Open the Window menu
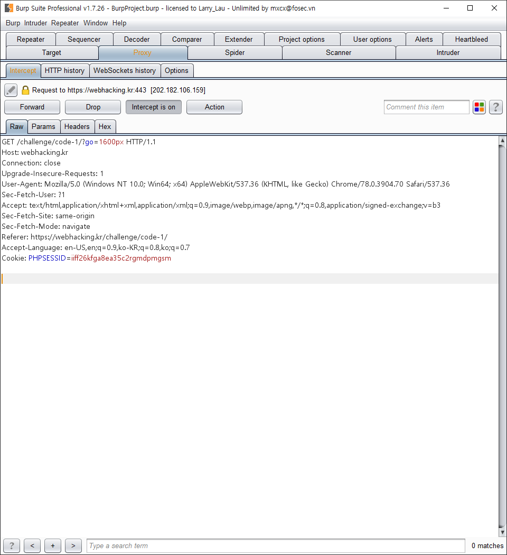This screenshot has height=555, width=507. [96, 23]
